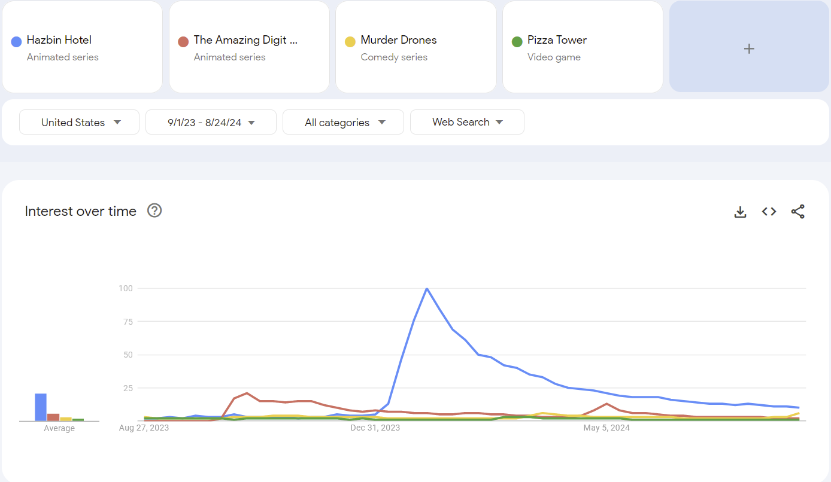Screen dimensions: 831x482
Task: Select the Pizza Tower term card
Action: tap(583, 47)
